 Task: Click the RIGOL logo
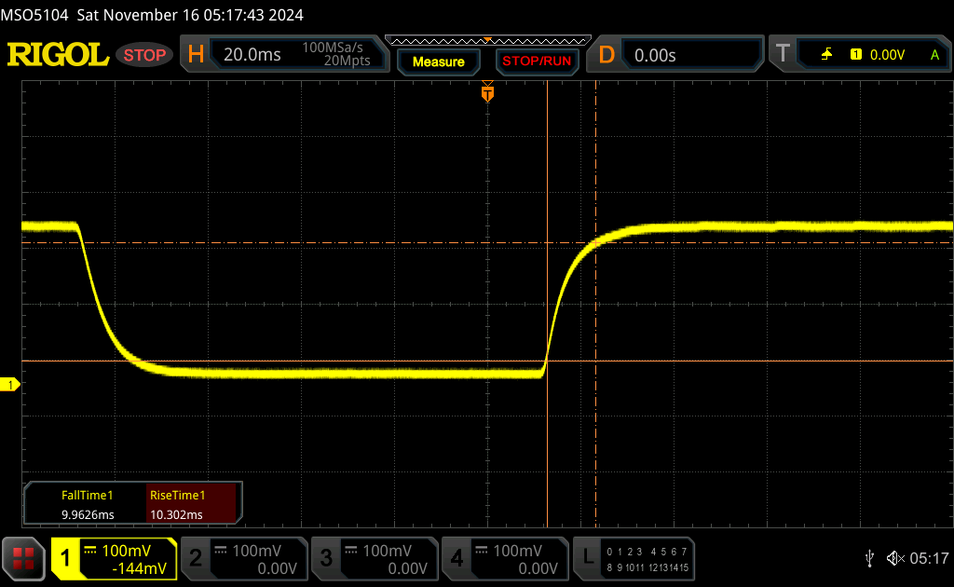tap(58, 55)
